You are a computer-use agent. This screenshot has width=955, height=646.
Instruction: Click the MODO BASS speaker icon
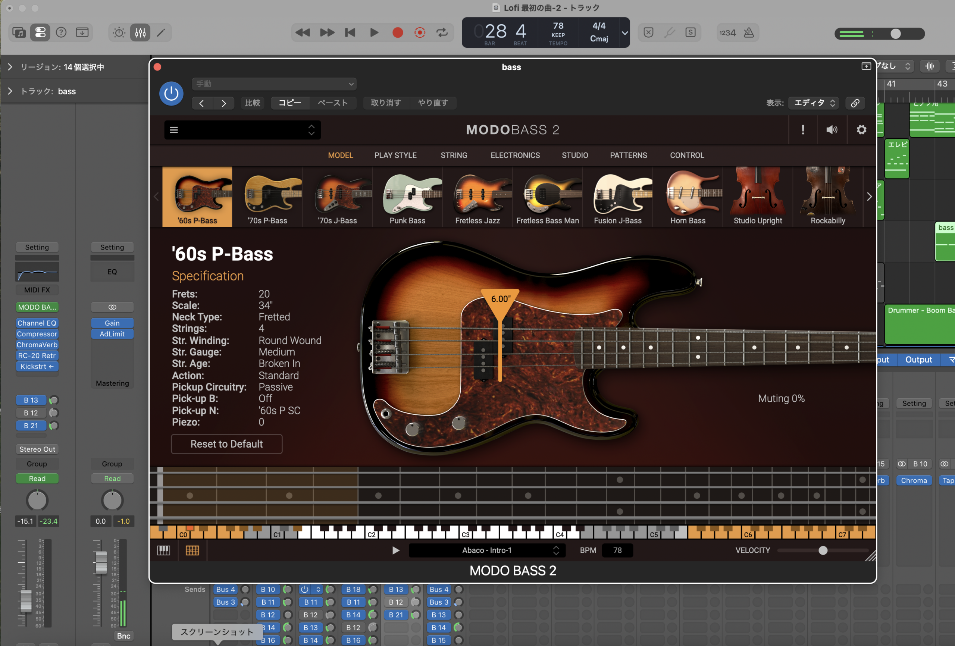pyautogui.click(x=832, y=130)
